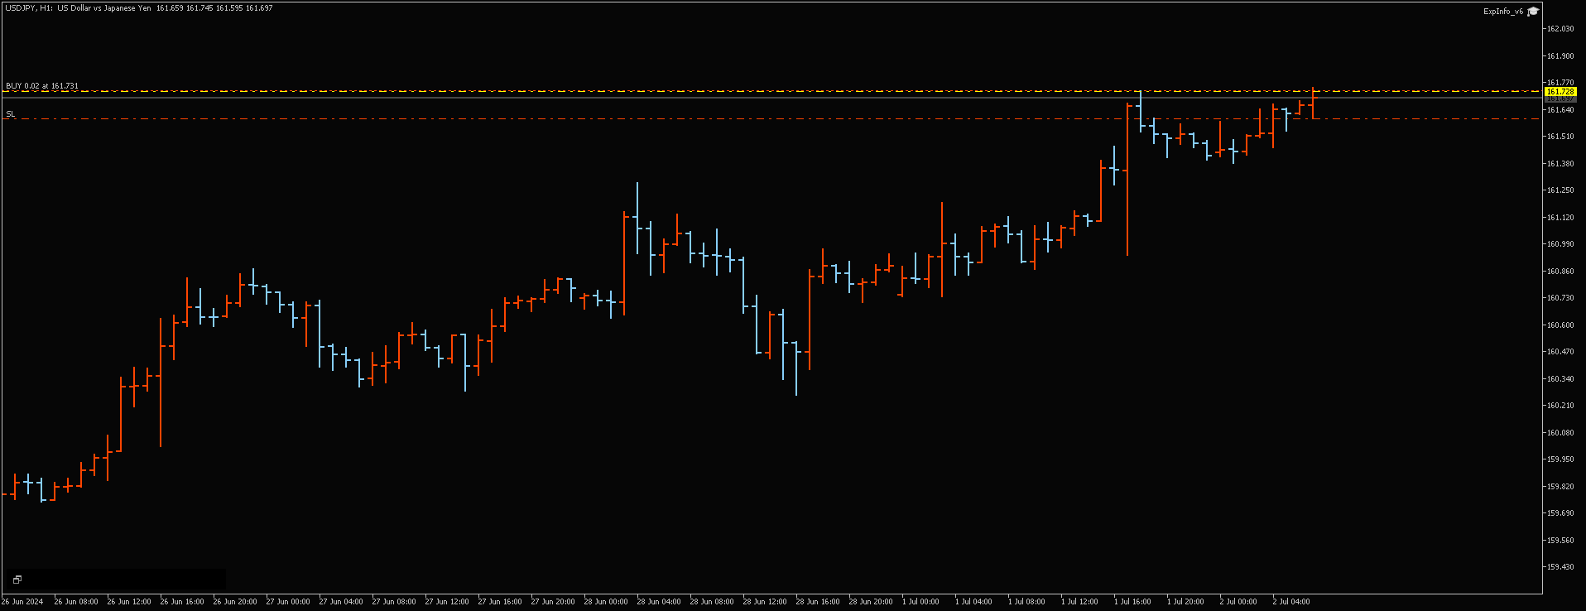The image size is (1586, 611).
Task: Click the 160.990 price scale label
Action: (1560, 244)
